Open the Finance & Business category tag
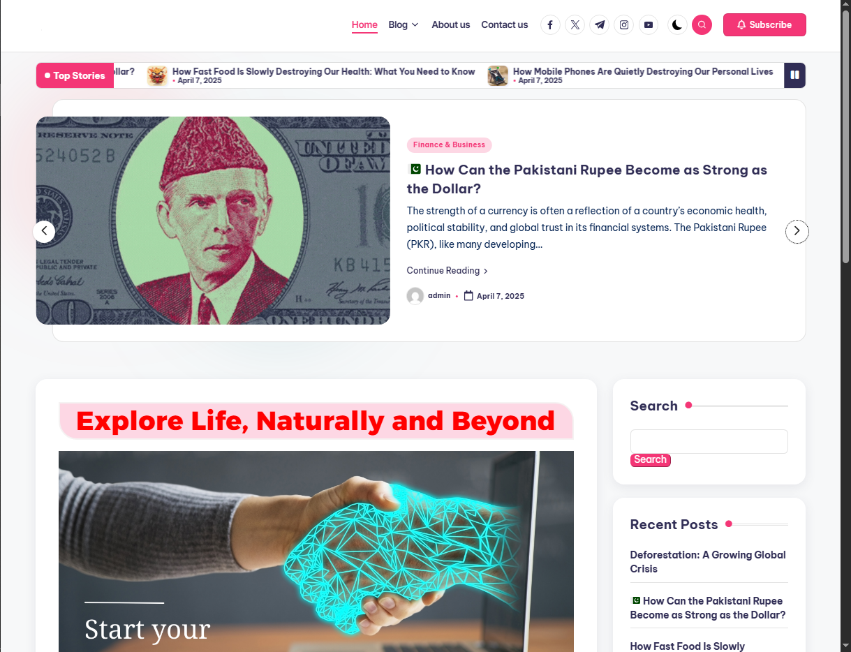Image resolution: width=851 pixels, height=652 pixels. click(449, 145)
